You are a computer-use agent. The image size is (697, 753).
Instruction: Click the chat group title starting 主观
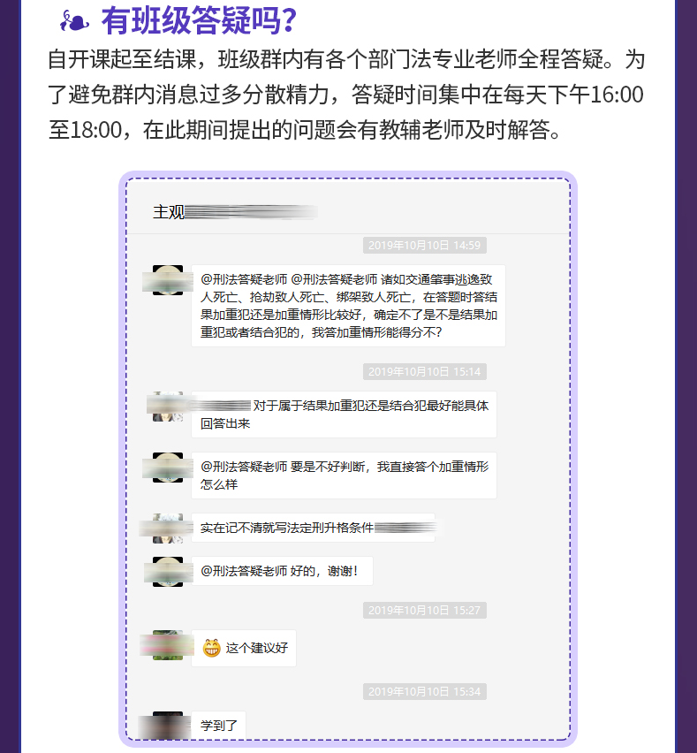[x=235, y=212]
